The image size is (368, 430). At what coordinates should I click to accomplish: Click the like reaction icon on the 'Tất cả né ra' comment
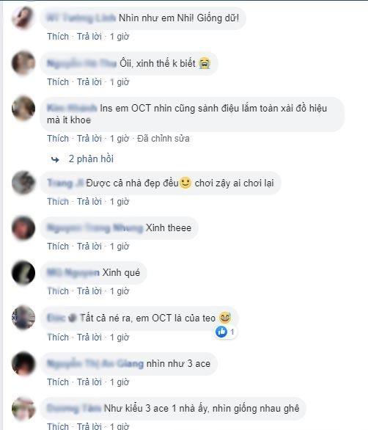[x=221, y=332]
